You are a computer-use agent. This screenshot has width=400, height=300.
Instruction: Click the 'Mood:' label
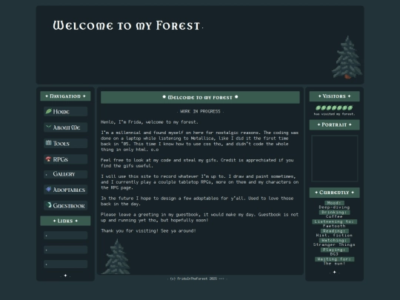point(334,203)
